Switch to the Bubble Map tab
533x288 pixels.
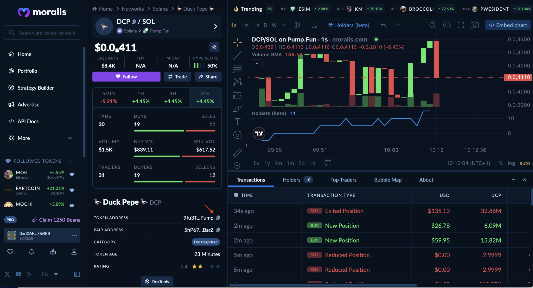(388, 180)
